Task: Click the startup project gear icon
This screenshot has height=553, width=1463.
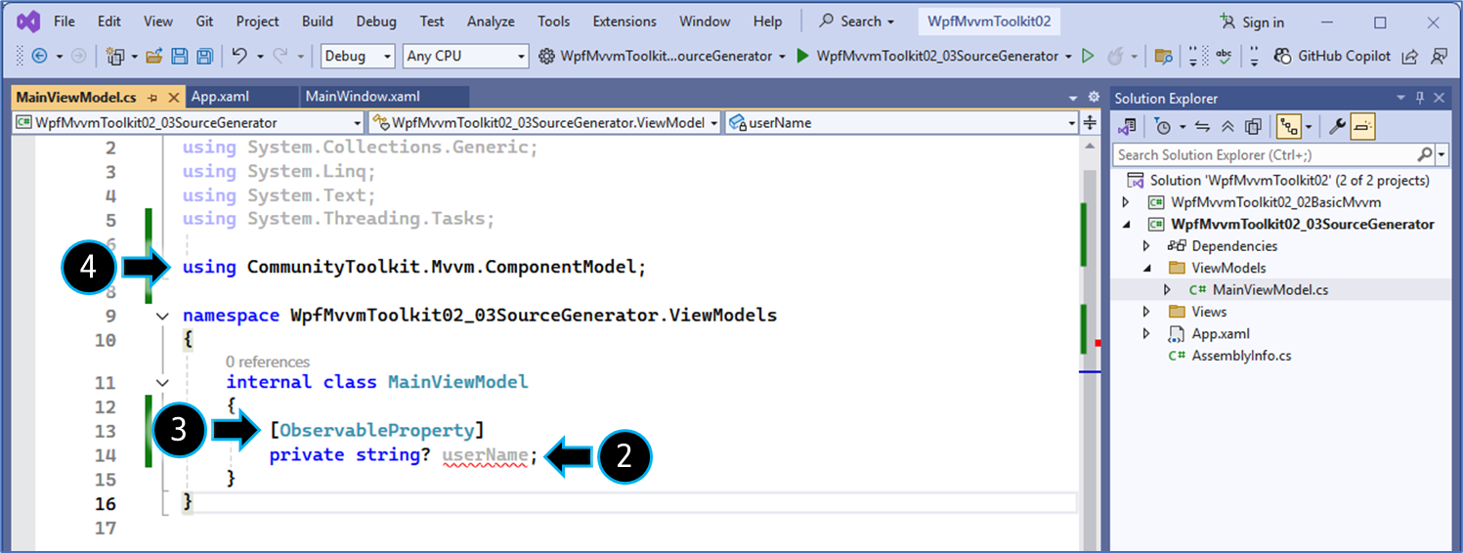Action: [547, 57]
